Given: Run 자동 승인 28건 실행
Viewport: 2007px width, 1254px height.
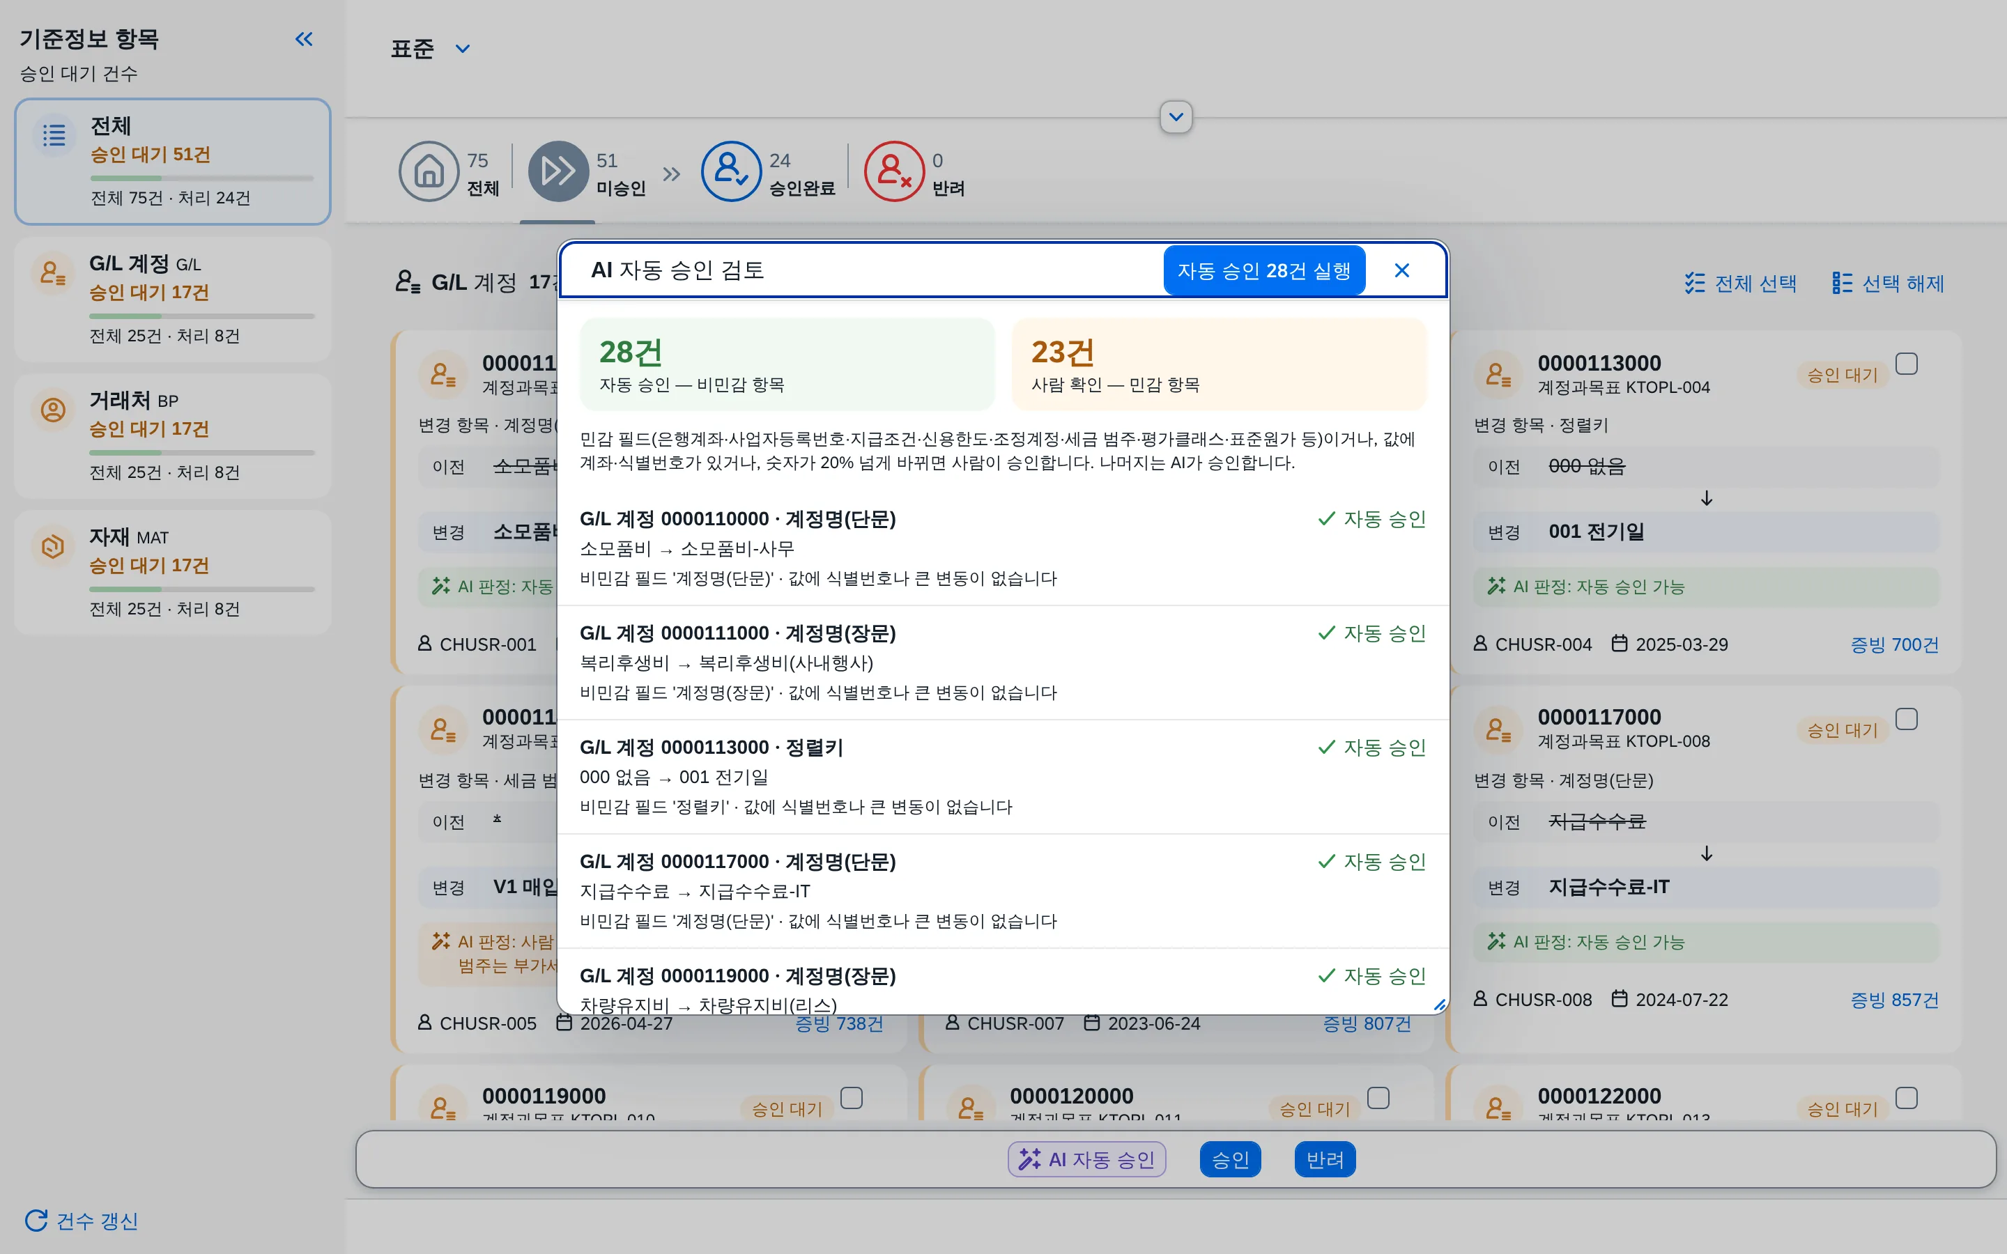Looking at the screenshot, I should click(1264, 270).
